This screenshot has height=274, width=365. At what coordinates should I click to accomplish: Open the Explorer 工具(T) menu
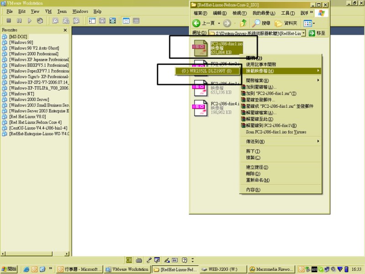pos(288,13)
